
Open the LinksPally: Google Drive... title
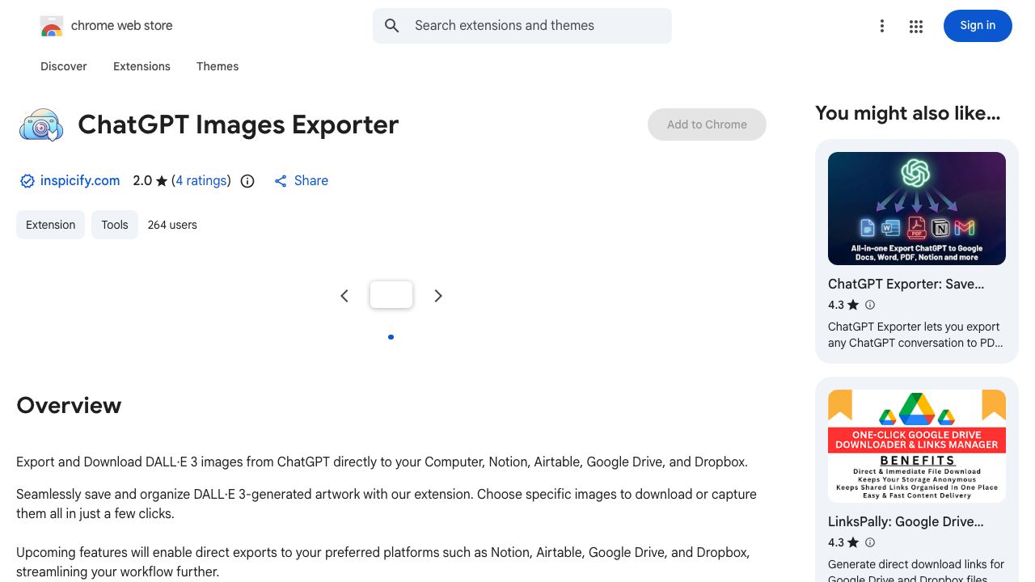point(906,522)
